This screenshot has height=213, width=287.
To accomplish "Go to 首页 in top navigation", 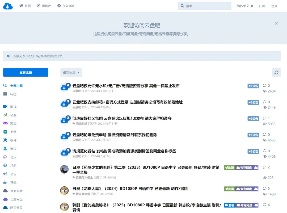I will point(25,6).
